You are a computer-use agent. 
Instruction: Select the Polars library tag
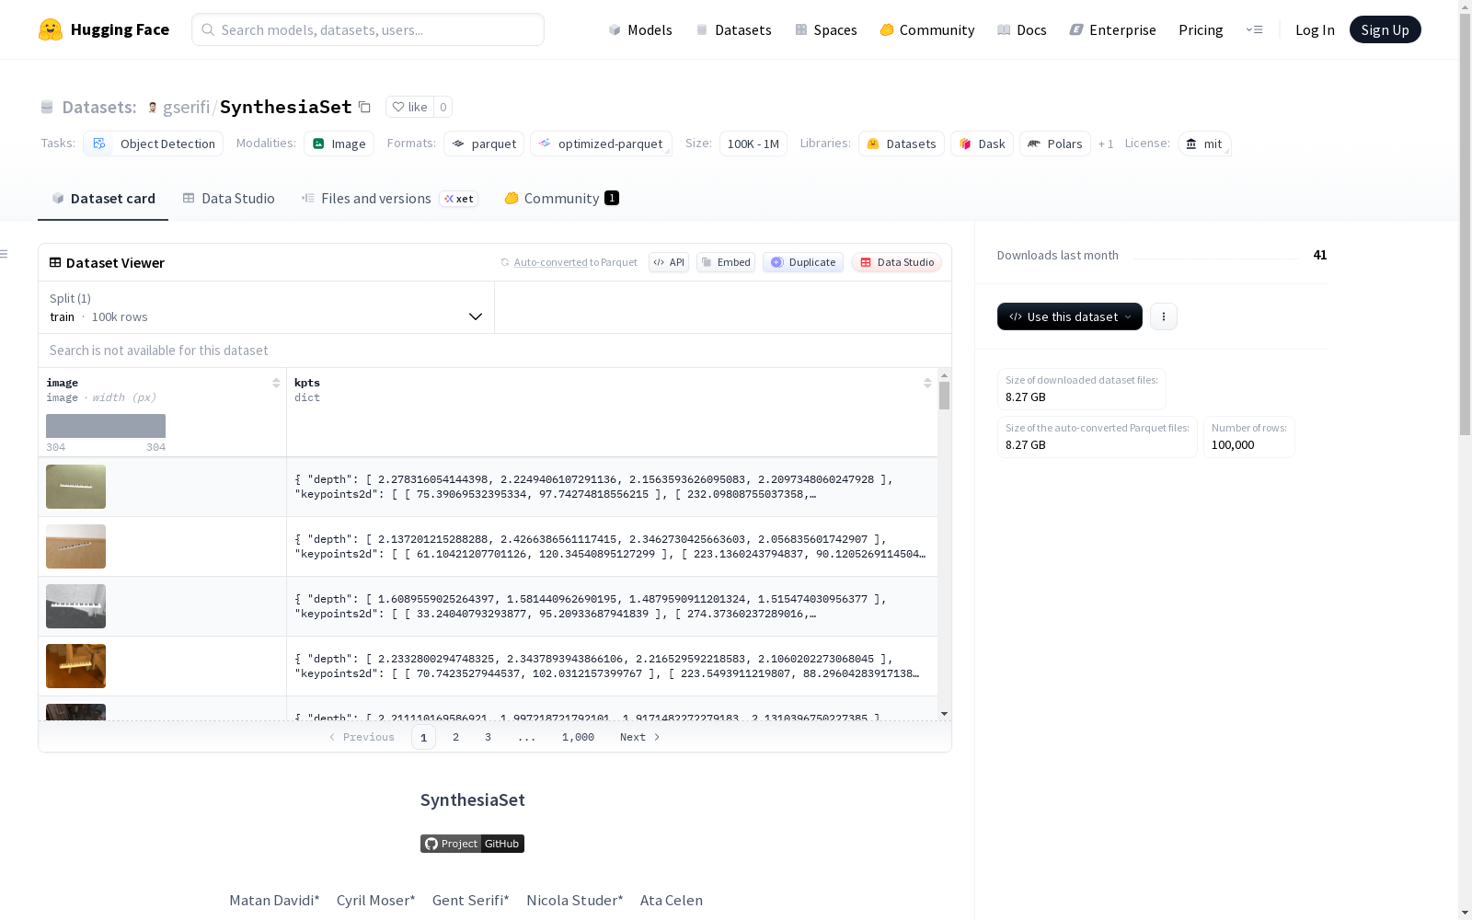(x=1055, y=144)
